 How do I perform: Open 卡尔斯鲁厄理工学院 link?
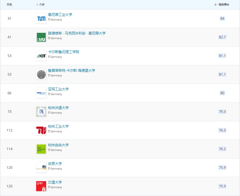[63, 52]
